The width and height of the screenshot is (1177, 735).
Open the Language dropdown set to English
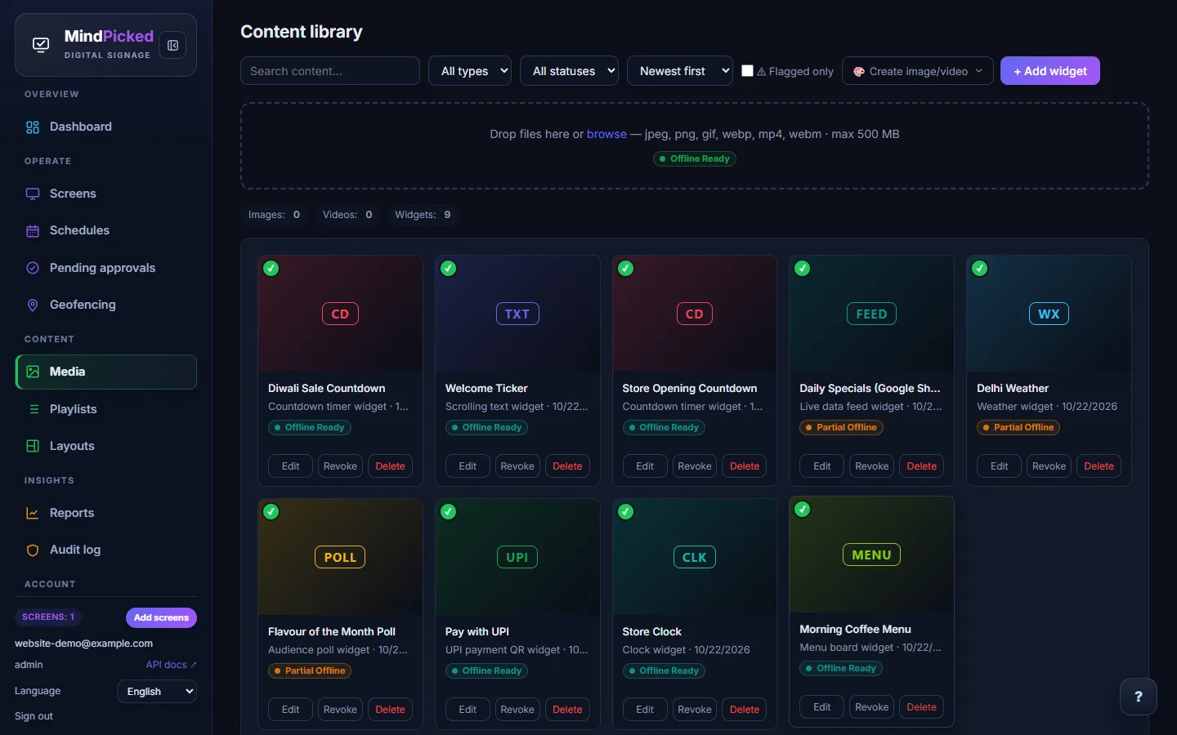pyautogui.click(x=157, y=692)
